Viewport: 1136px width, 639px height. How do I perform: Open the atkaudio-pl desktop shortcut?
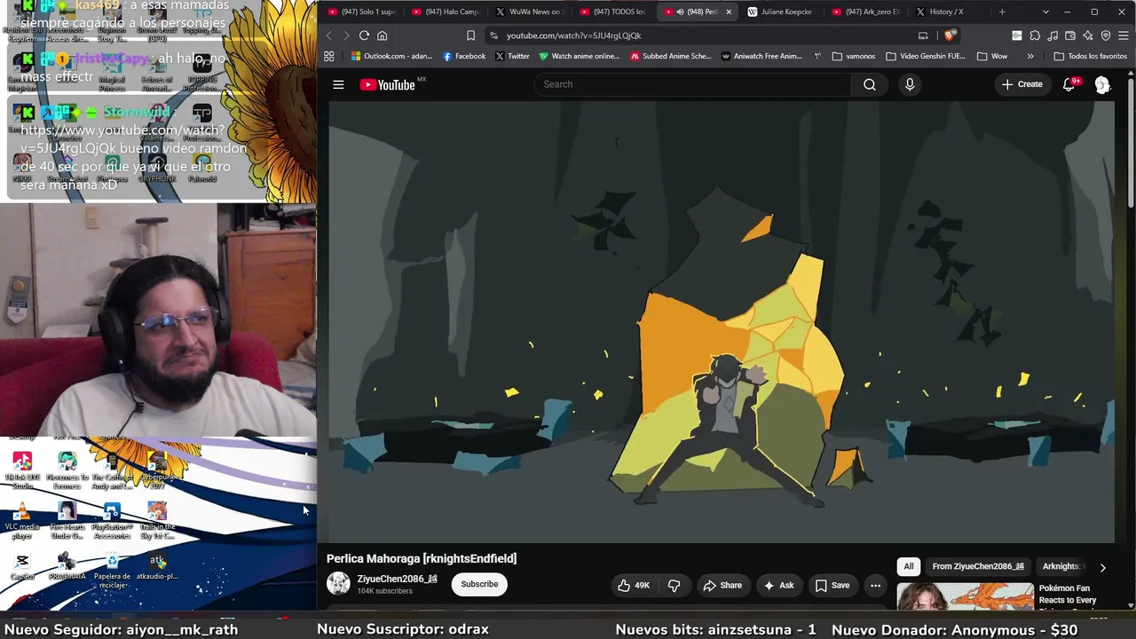click(157, 566)
